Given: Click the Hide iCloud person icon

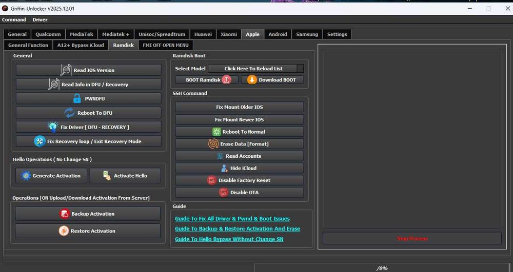Looking at the screenshot, I should pyautogui.click(x=225, y=168).
